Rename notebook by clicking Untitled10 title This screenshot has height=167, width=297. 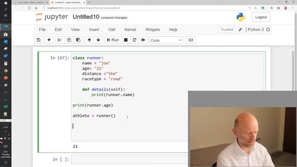(86, 17)
